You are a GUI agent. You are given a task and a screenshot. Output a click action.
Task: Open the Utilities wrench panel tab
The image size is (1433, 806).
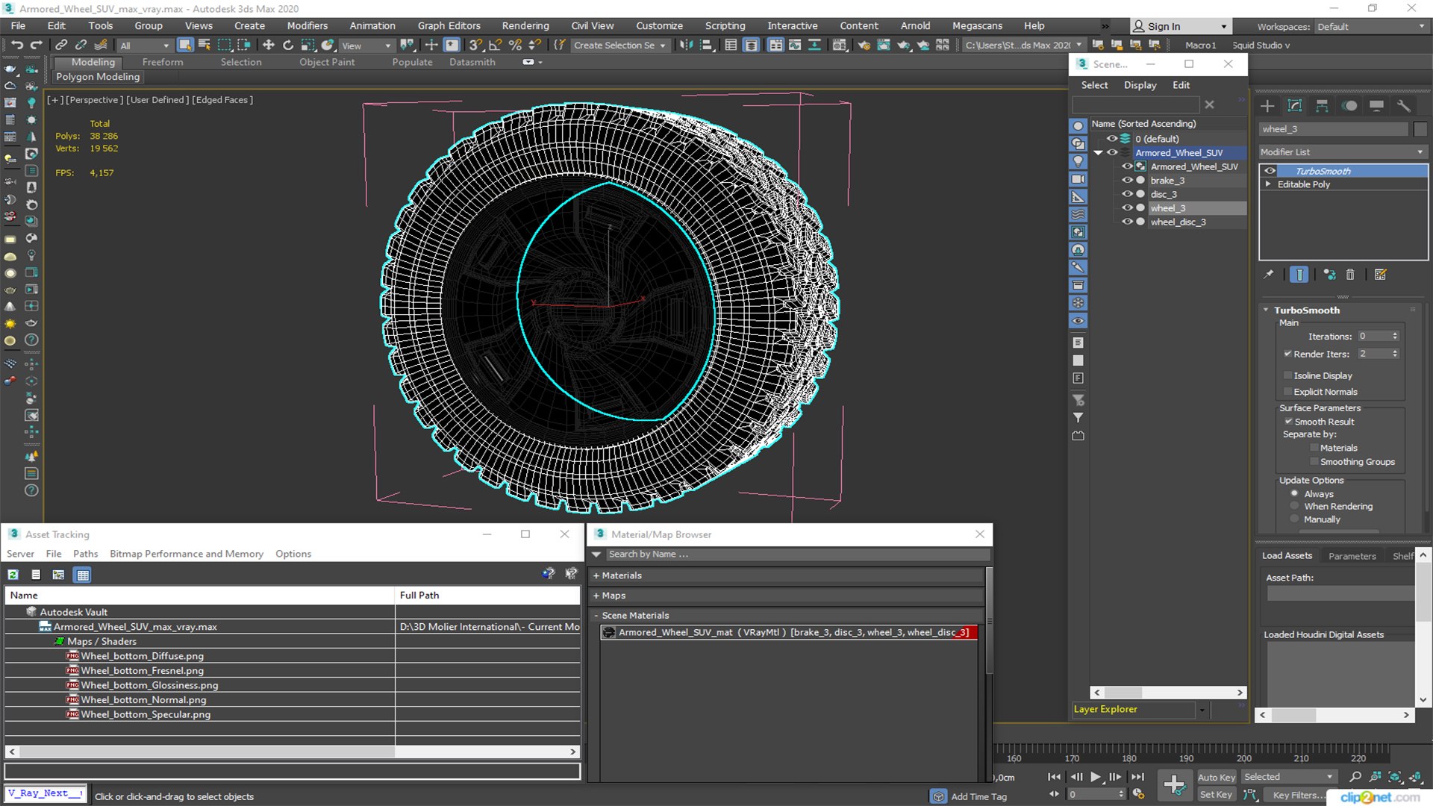coord(1404,106)
